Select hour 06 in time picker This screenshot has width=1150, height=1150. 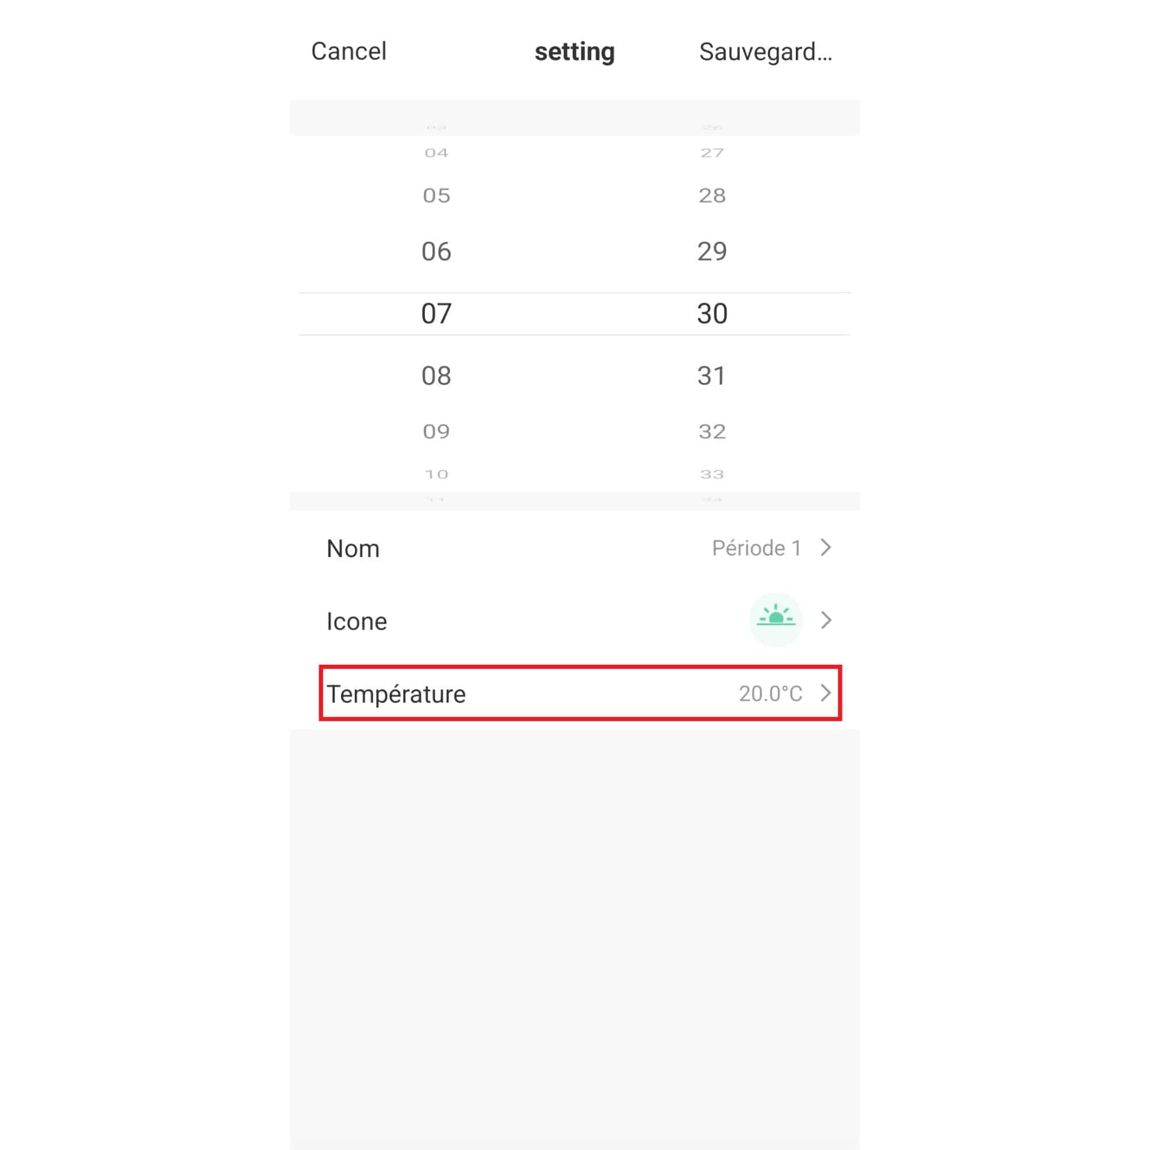point(436,252)
